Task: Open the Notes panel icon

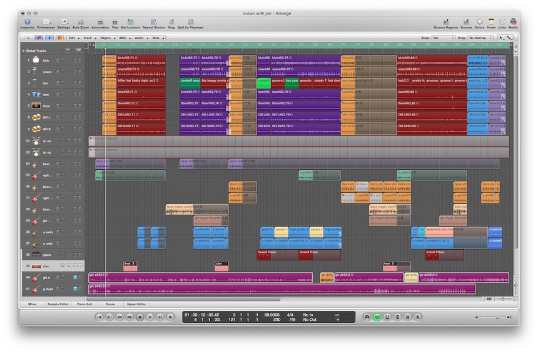Action: coord(492,22)
